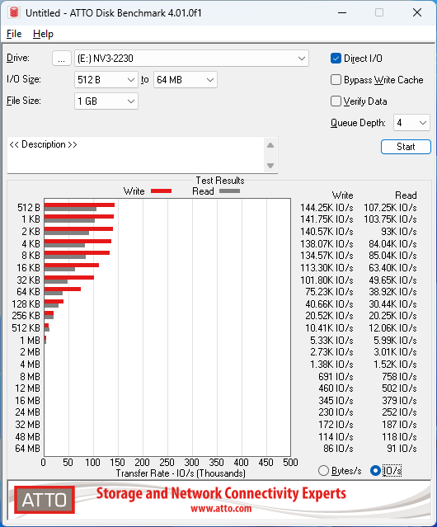The height and width of the screenshot is (527, 437).
Task: Click the browse drive ellipsis button
Action: coord(62,59)
